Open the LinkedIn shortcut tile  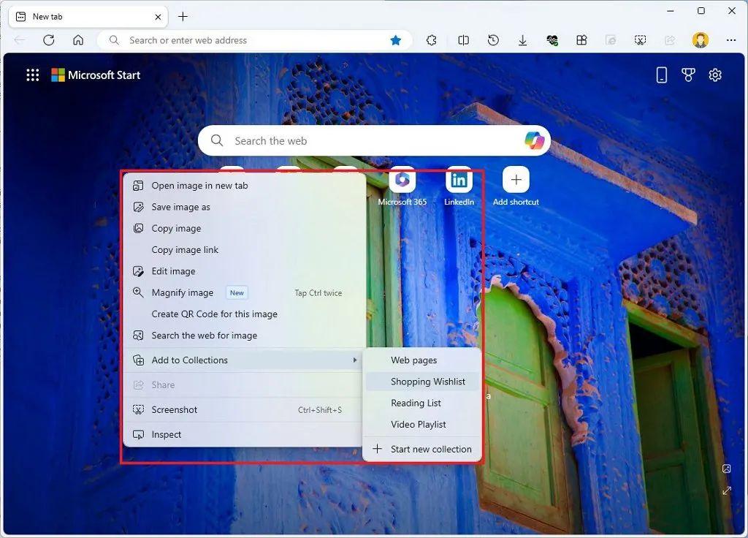[459, 181]
